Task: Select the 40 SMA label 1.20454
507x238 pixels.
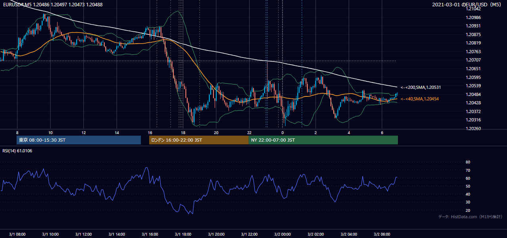Action: (x=420, y=99)
